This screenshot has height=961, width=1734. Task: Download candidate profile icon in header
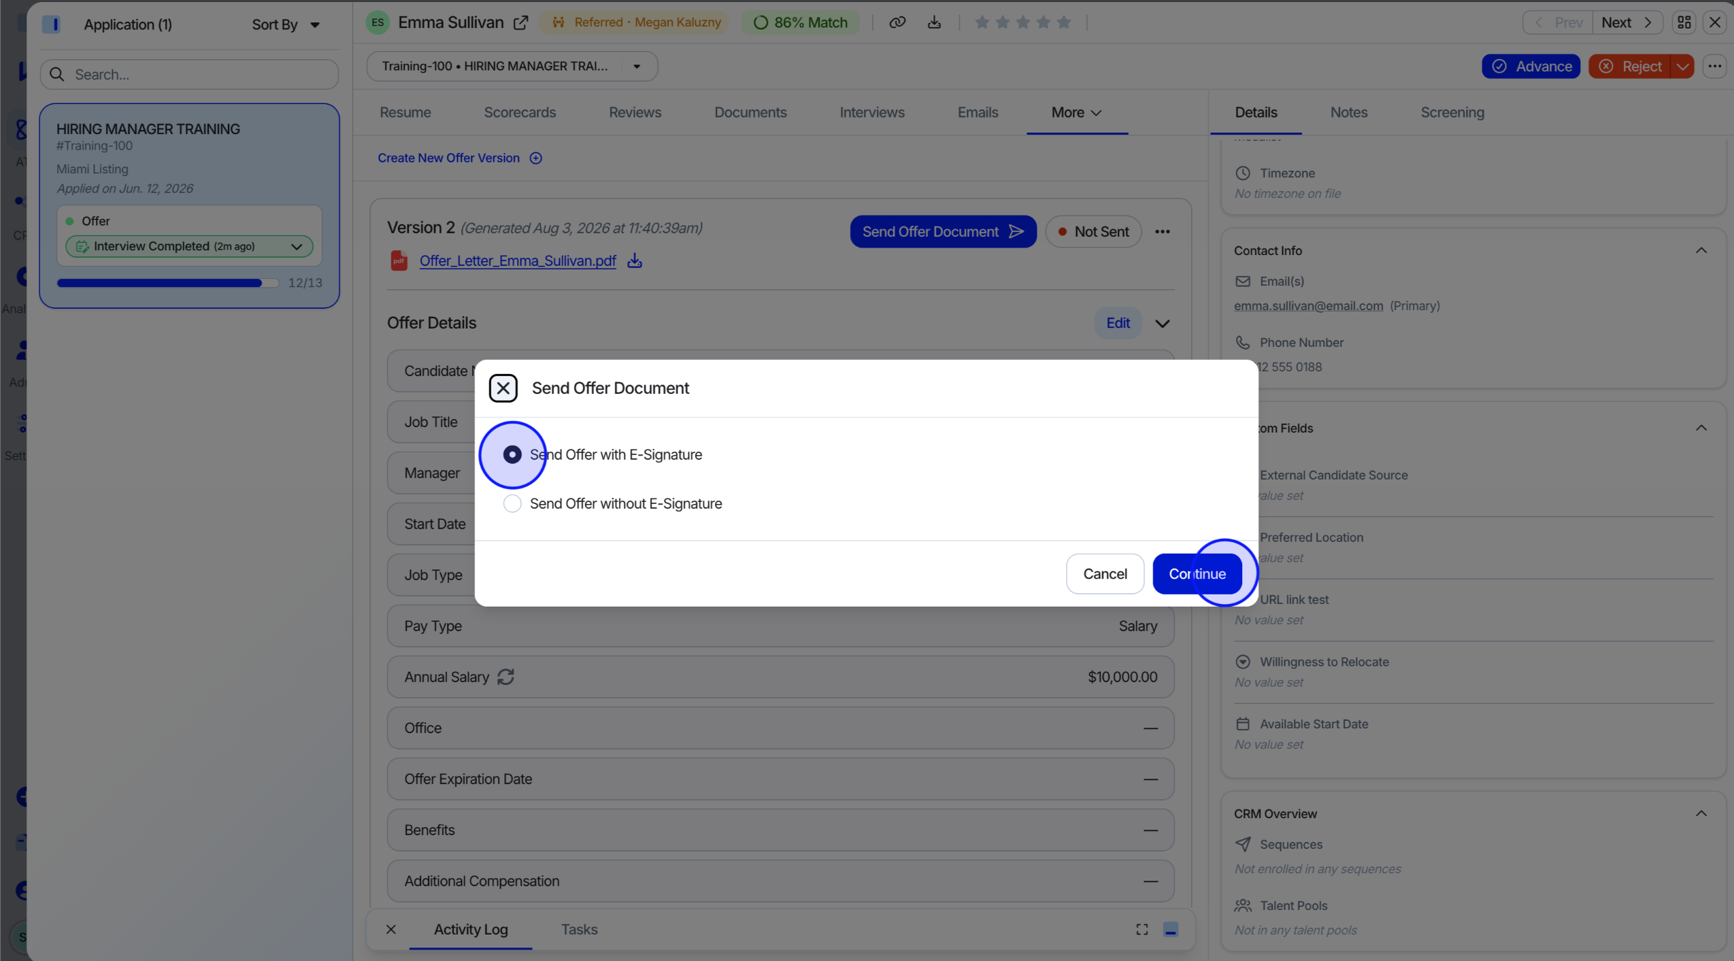tap(934, 22)
